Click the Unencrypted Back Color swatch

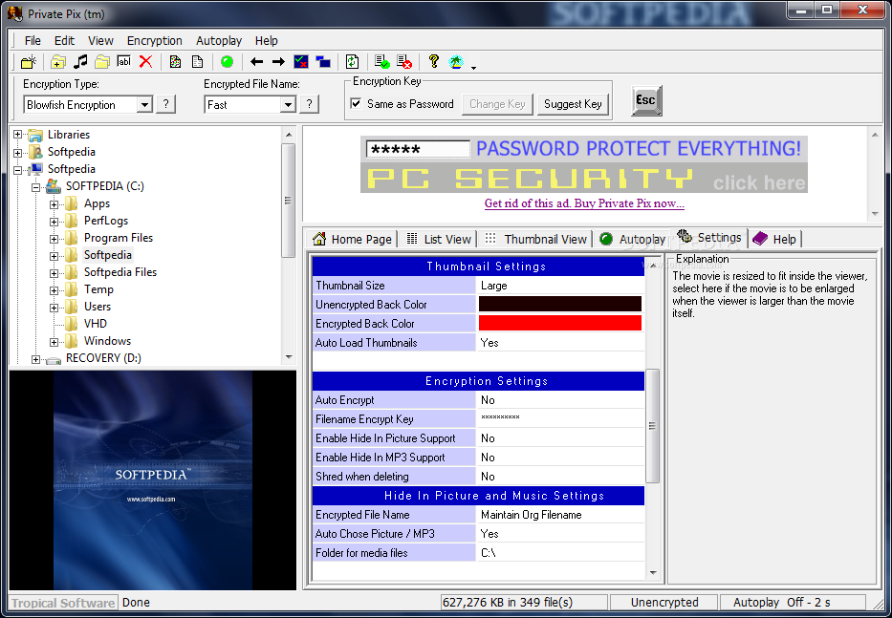pyautogui.click(x=560, y=304)
